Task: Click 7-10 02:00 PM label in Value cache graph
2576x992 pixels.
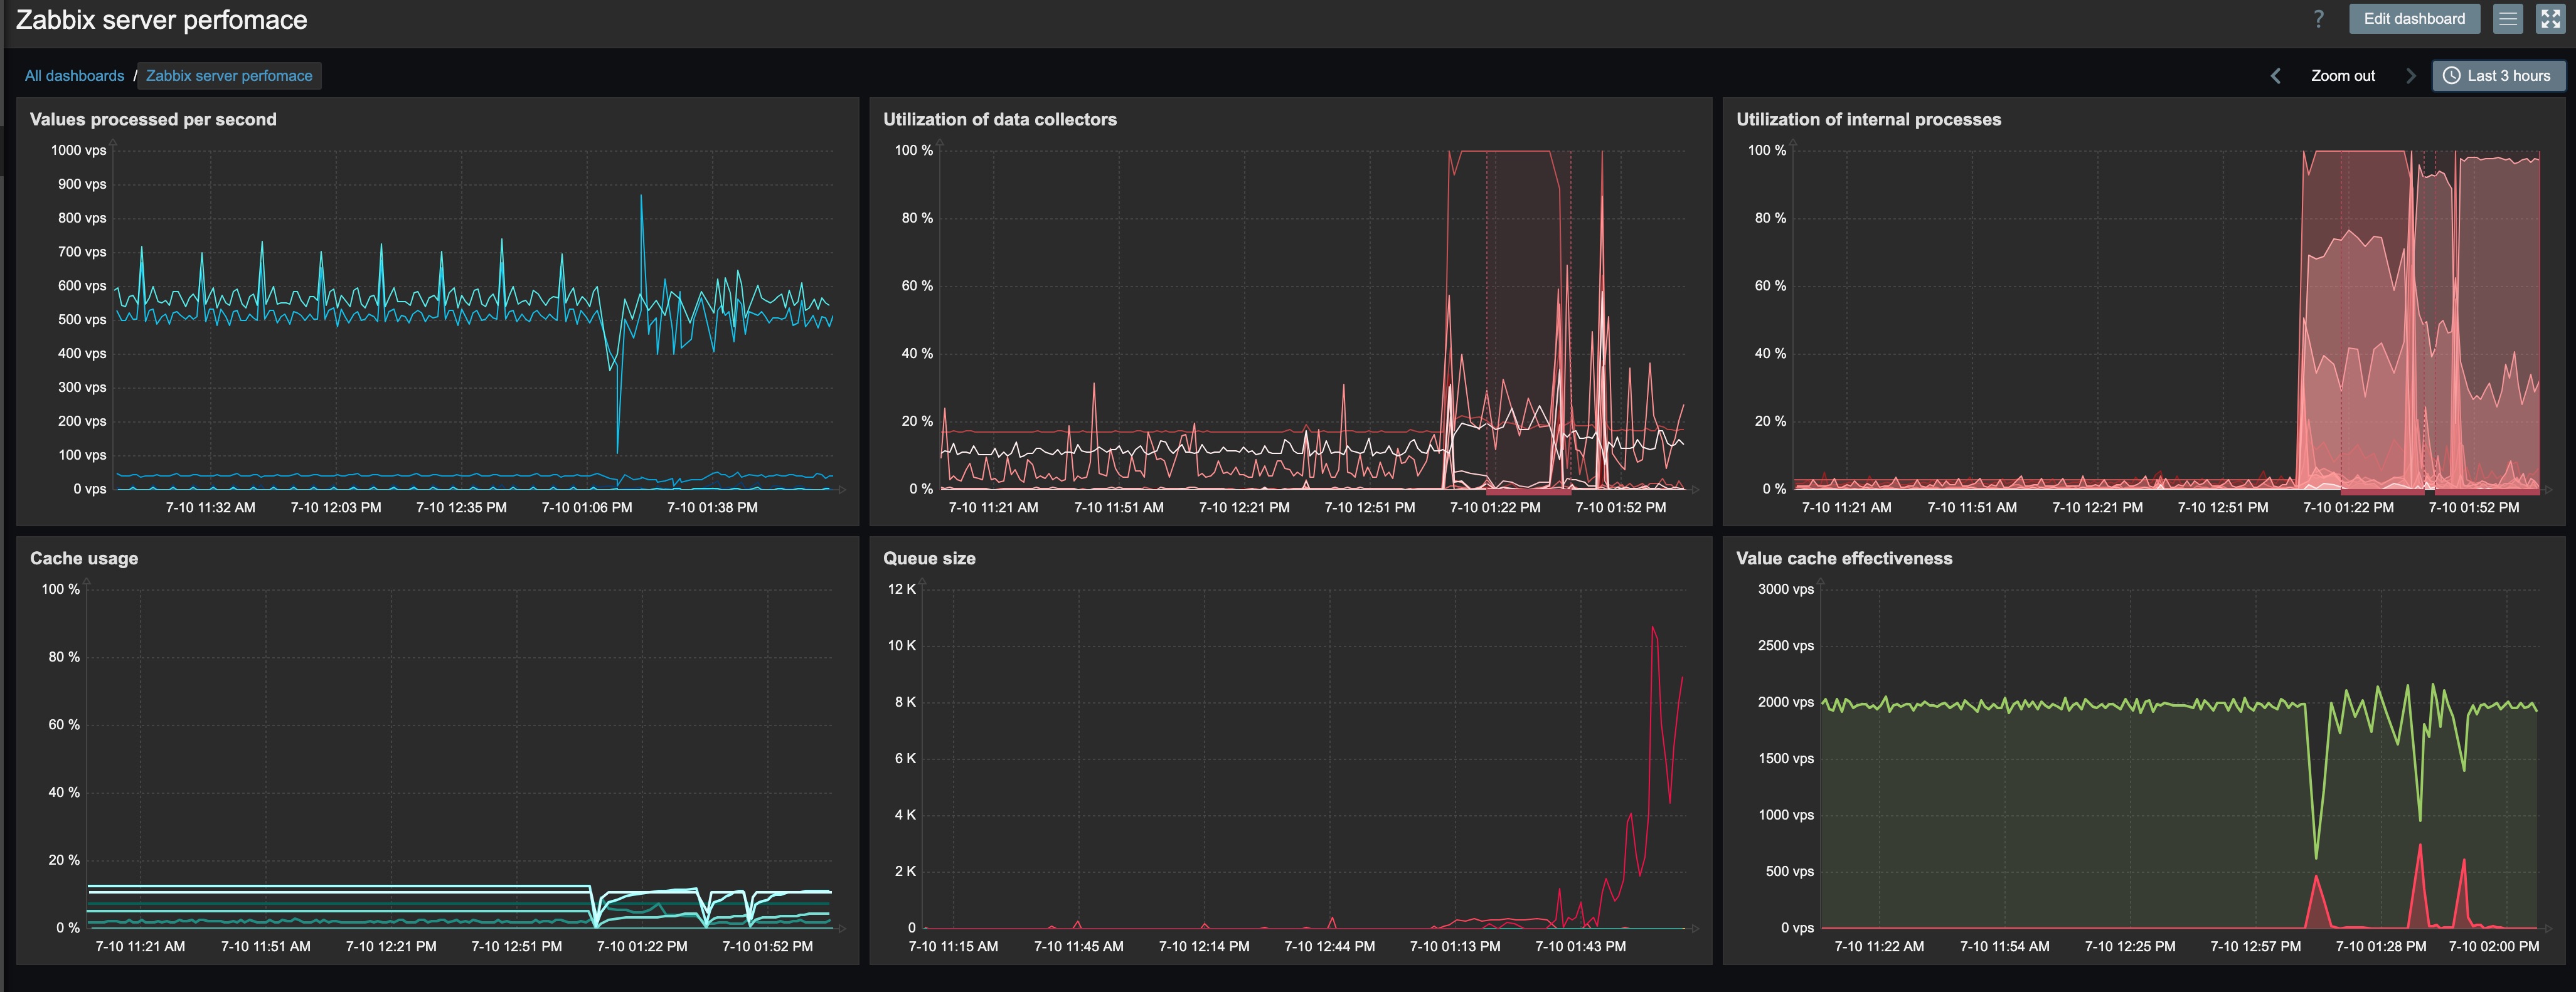Action: pyautogui.click(x=2494, y=946)
